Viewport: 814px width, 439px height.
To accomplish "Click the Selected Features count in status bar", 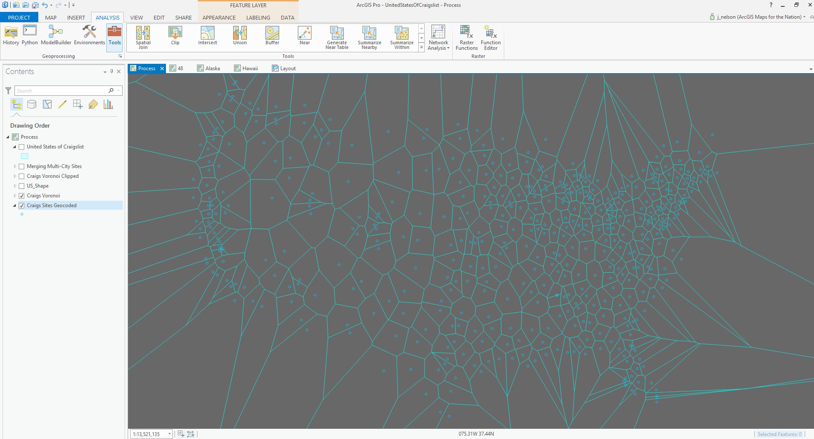I will (780, 434).
